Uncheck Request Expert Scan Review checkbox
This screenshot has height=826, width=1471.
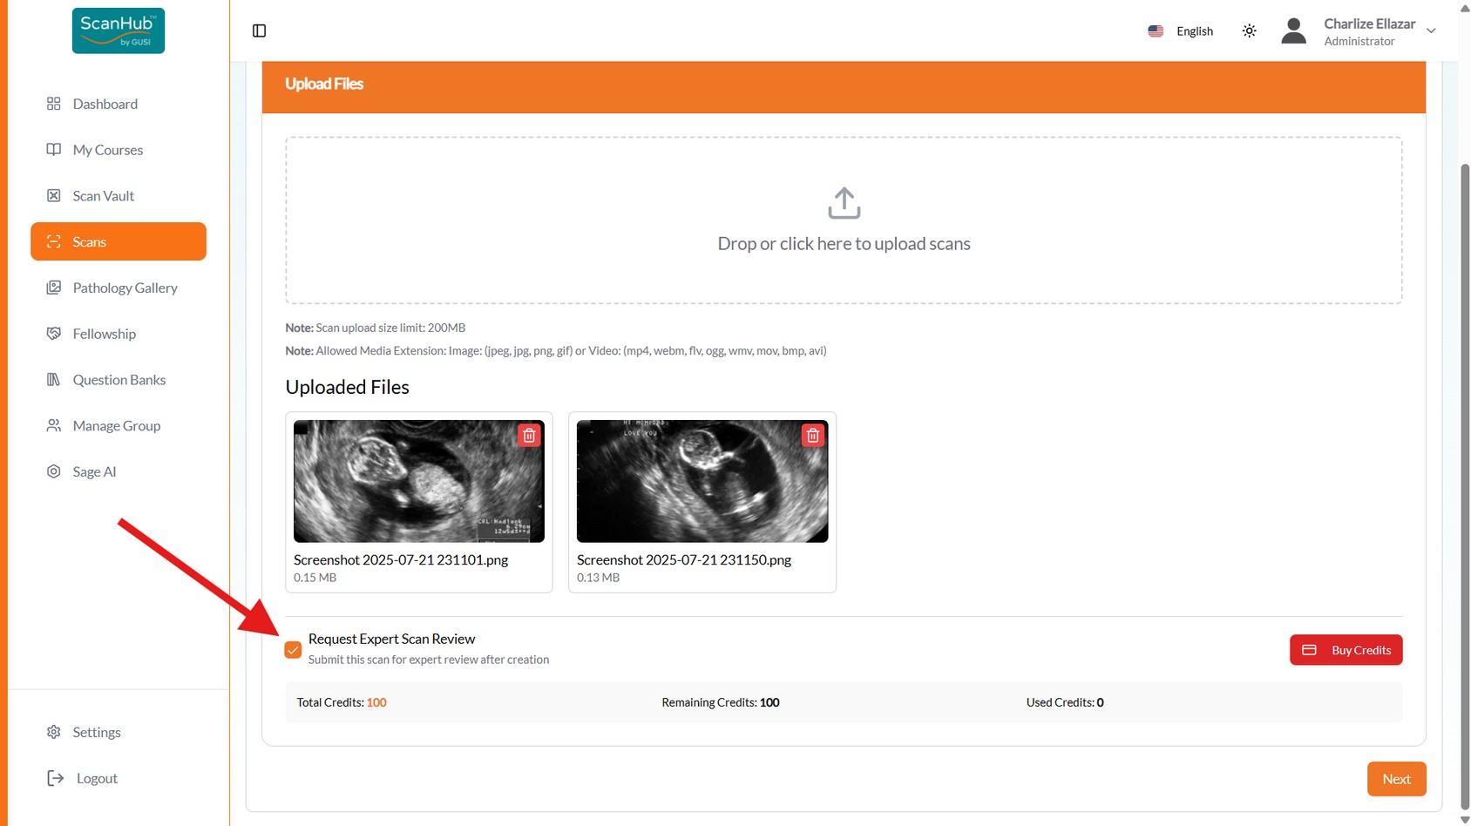293,650
